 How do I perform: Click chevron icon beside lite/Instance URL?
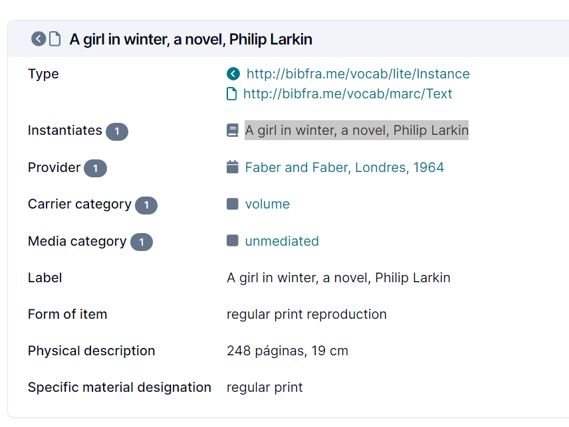pos(233,74)
